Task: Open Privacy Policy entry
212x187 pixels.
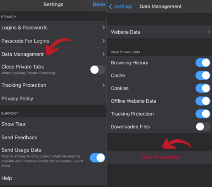Action: (x=53, y=98)
